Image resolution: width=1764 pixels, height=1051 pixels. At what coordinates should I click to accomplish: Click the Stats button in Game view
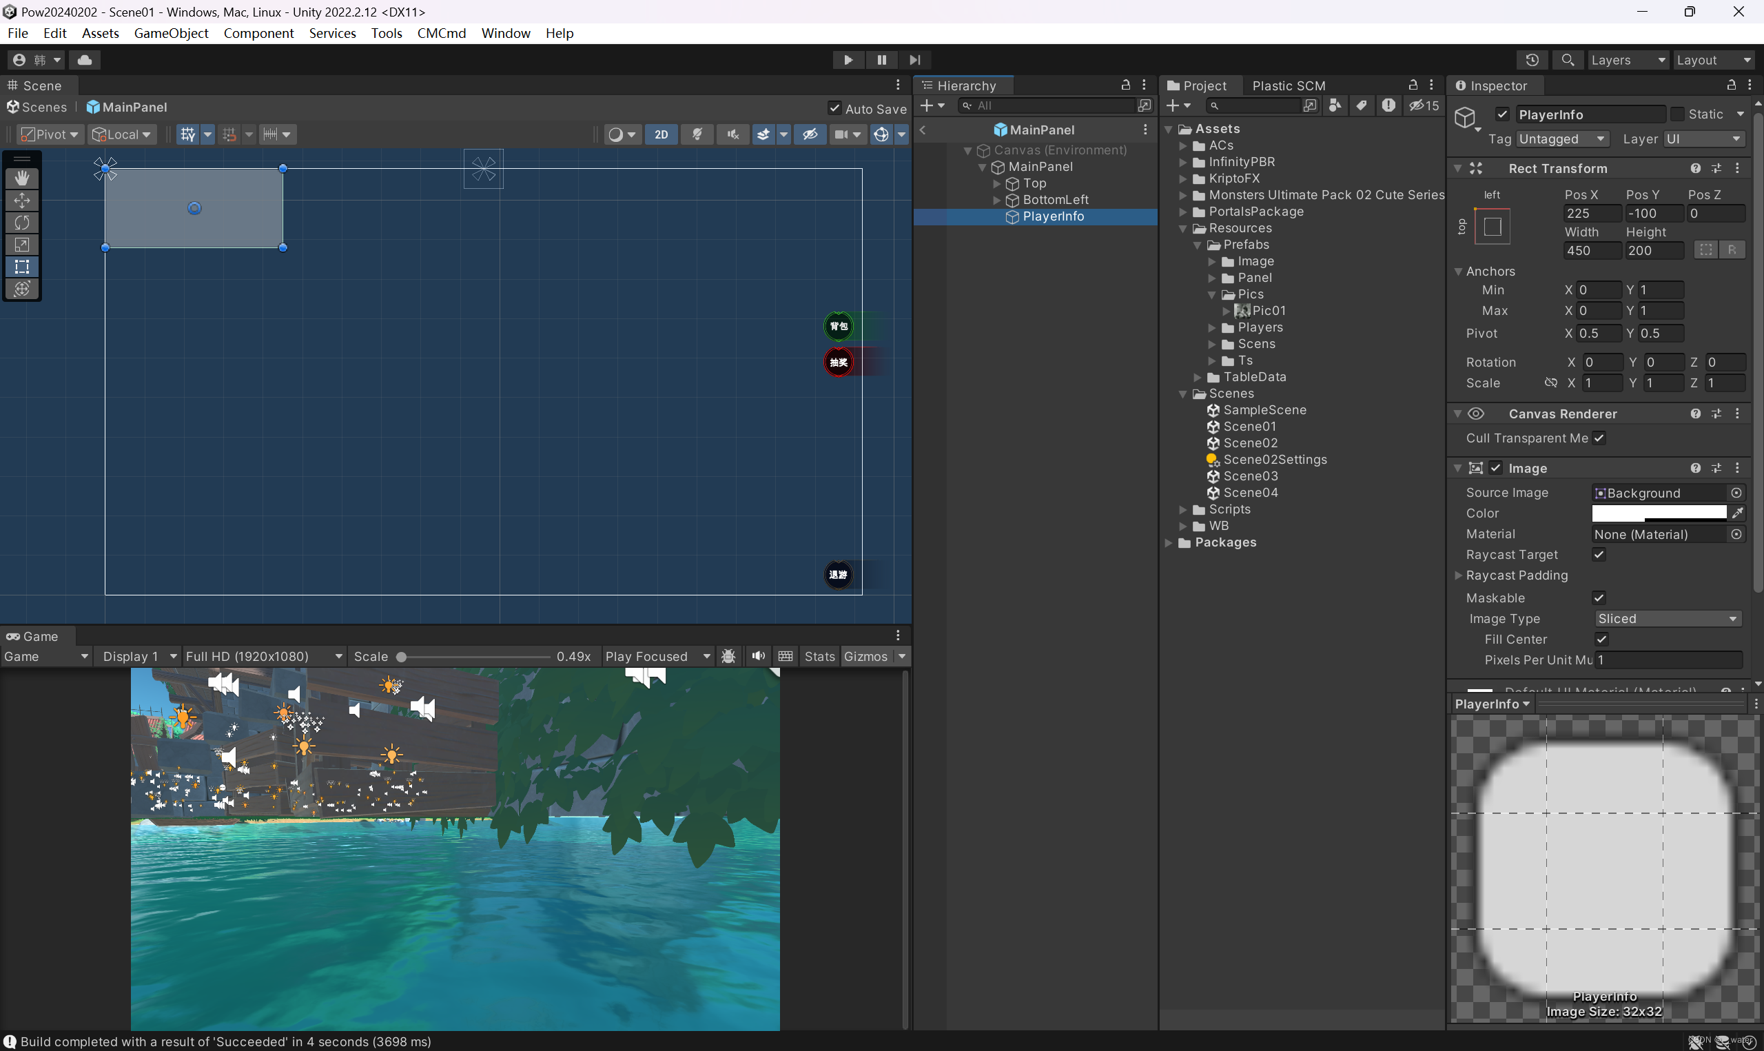click(x=819, y=656)
